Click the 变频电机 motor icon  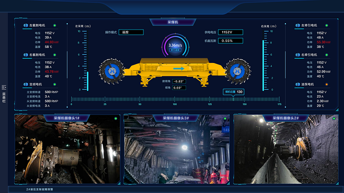(x=26, y=84)
